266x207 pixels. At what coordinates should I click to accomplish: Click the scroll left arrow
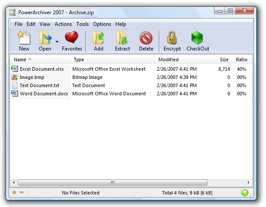click(14, 183)
